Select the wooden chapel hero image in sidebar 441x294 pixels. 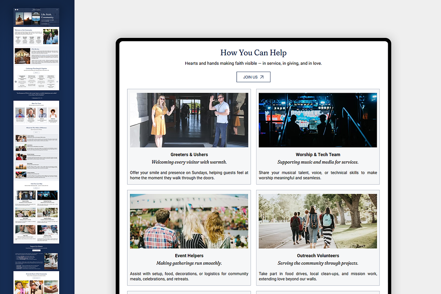(19, 18)
